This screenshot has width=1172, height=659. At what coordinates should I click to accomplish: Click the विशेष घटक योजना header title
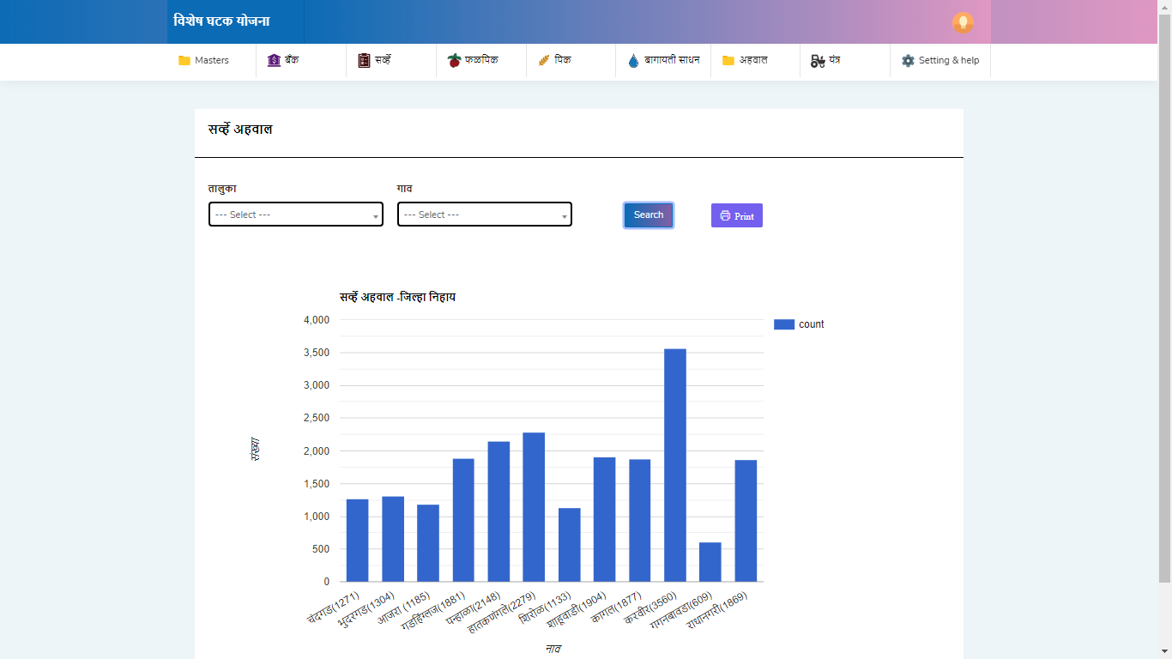click(x=221, y=21)
